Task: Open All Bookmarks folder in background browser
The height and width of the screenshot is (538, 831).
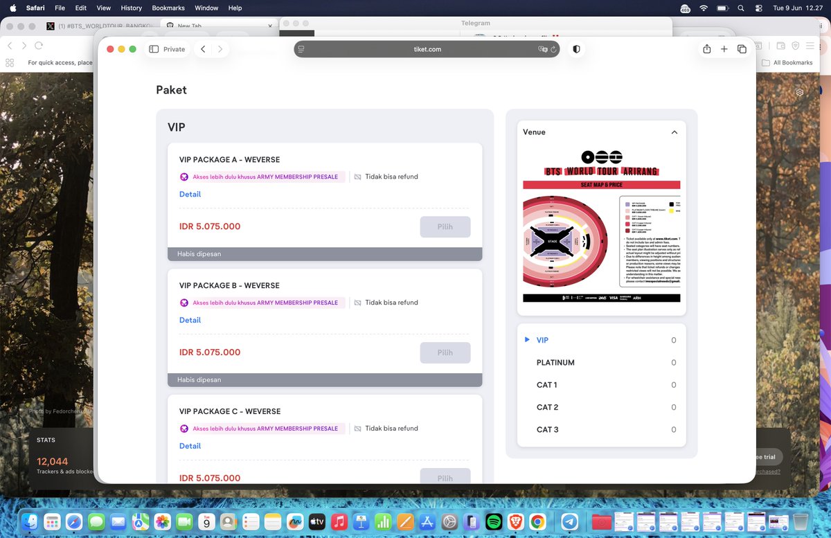Action: click(787, 62)
